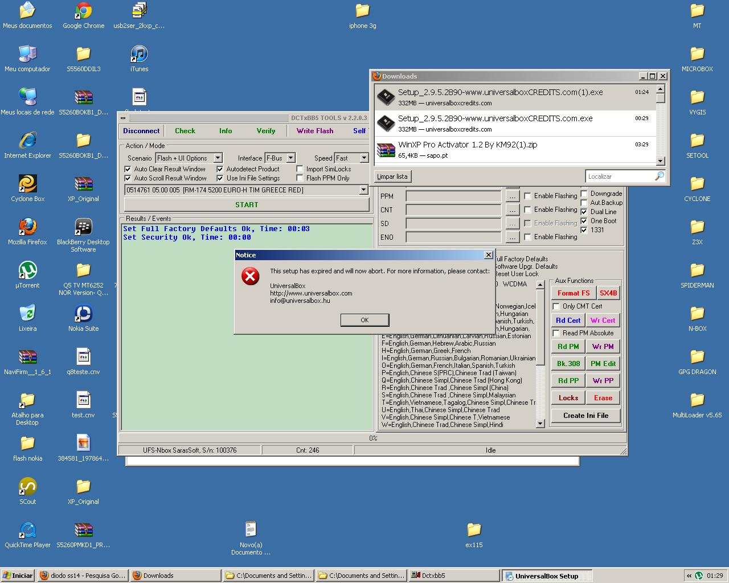Image resolution: width=729 pixels, height=583 pixels.
Task: Tick Enable Flashing for the CNT row
Action: pos(527,210)
